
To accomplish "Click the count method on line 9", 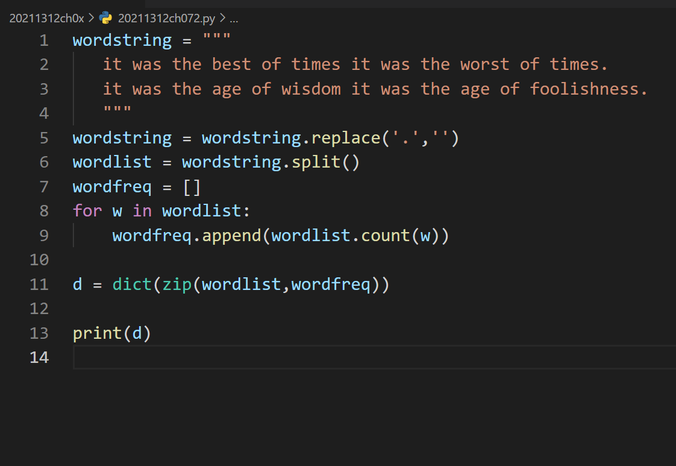I will [x=385, y=236].
